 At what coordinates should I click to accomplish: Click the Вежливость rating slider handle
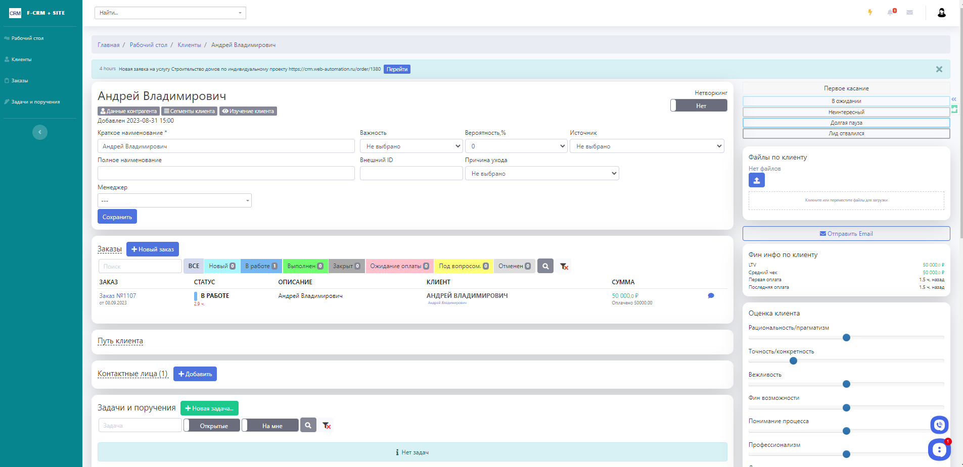(x=846, y=384)
